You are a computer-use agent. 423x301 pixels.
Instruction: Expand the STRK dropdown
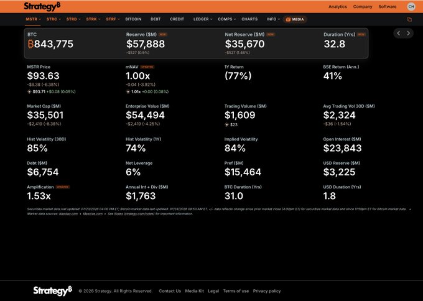pos(93,19)
